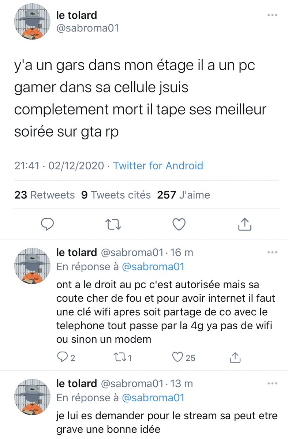View the 257 J'aime list

[x=184, y=195]
